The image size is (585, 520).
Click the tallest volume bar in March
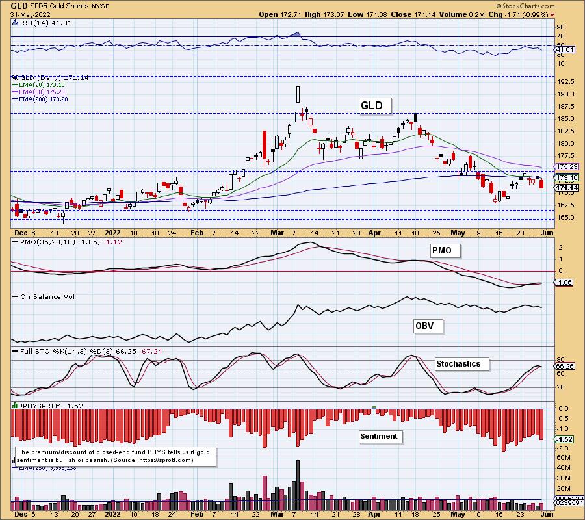(x=298, y=485)
